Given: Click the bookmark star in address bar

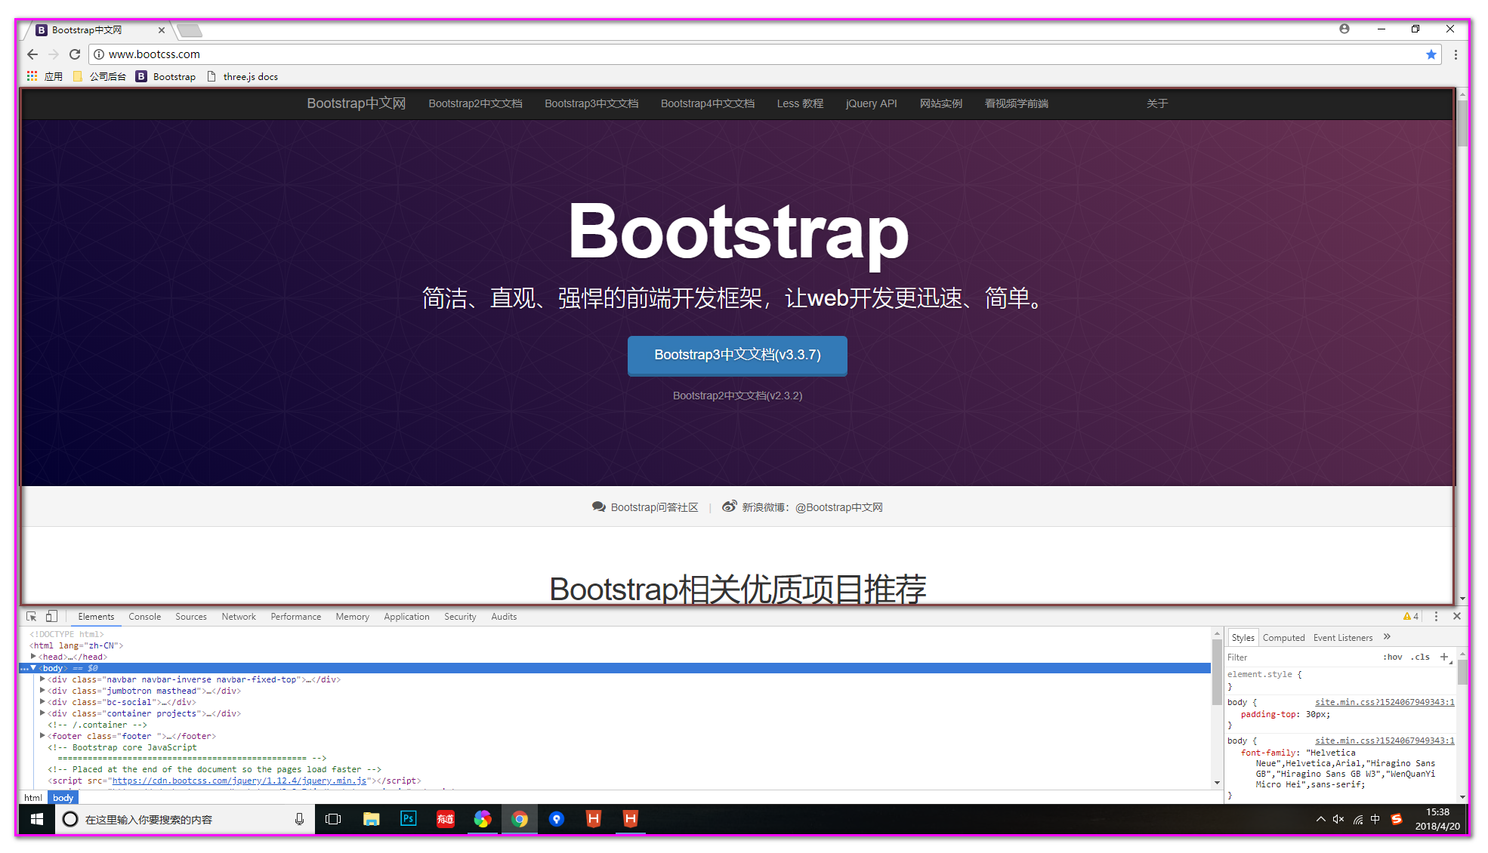Looking at the screenshot, I should tap(1431, 54).
